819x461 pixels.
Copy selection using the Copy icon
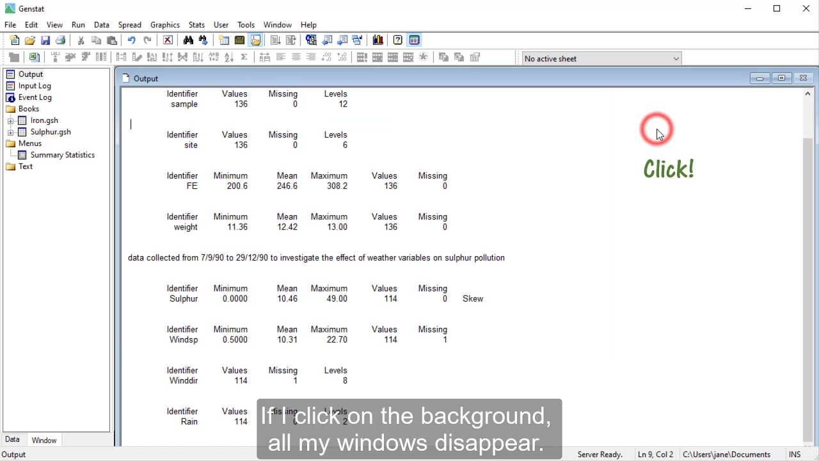97,40
